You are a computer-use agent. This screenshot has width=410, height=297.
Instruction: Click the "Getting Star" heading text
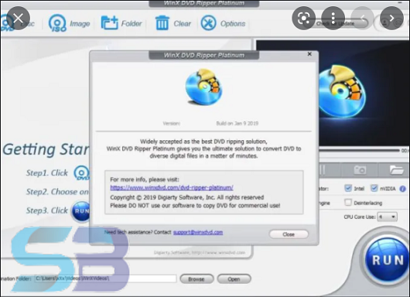[x=46, y=149]
